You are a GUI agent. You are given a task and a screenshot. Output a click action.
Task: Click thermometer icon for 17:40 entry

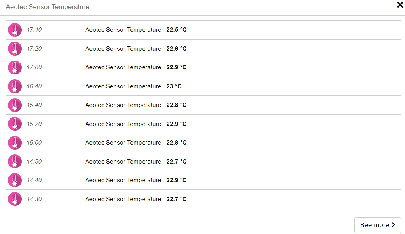coord(15,30)
